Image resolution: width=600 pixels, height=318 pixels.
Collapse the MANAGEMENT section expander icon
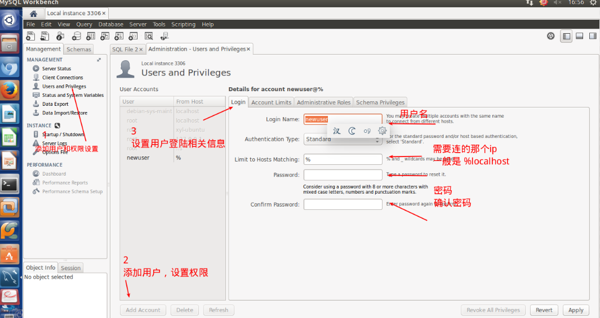coord(99,60)
